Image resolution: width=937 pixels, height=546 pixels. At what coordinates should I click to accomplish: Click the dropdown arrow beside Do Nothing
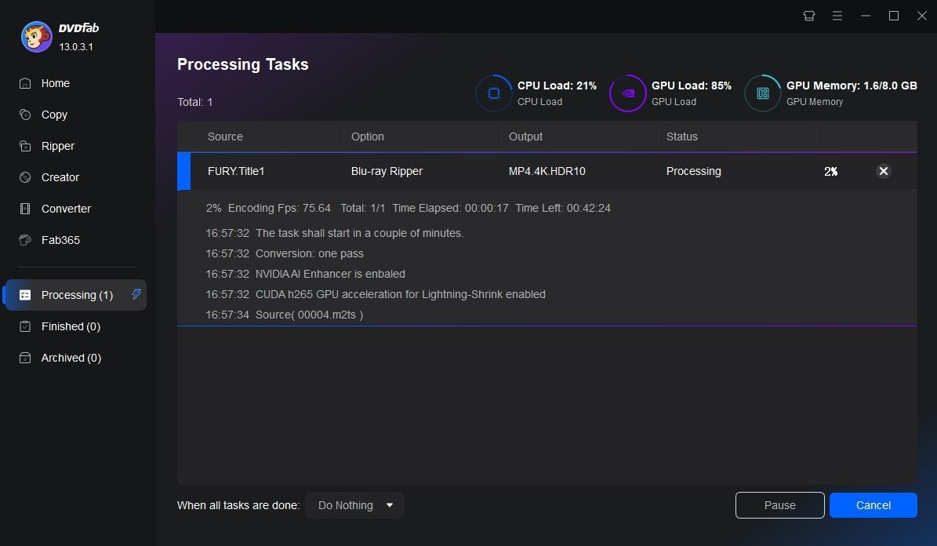click(390, 505)
